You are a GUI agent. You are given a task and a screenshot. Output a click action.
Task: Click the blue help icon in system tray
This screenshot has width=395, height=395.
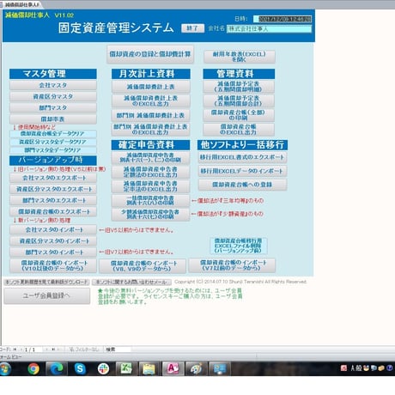(389, 368)
